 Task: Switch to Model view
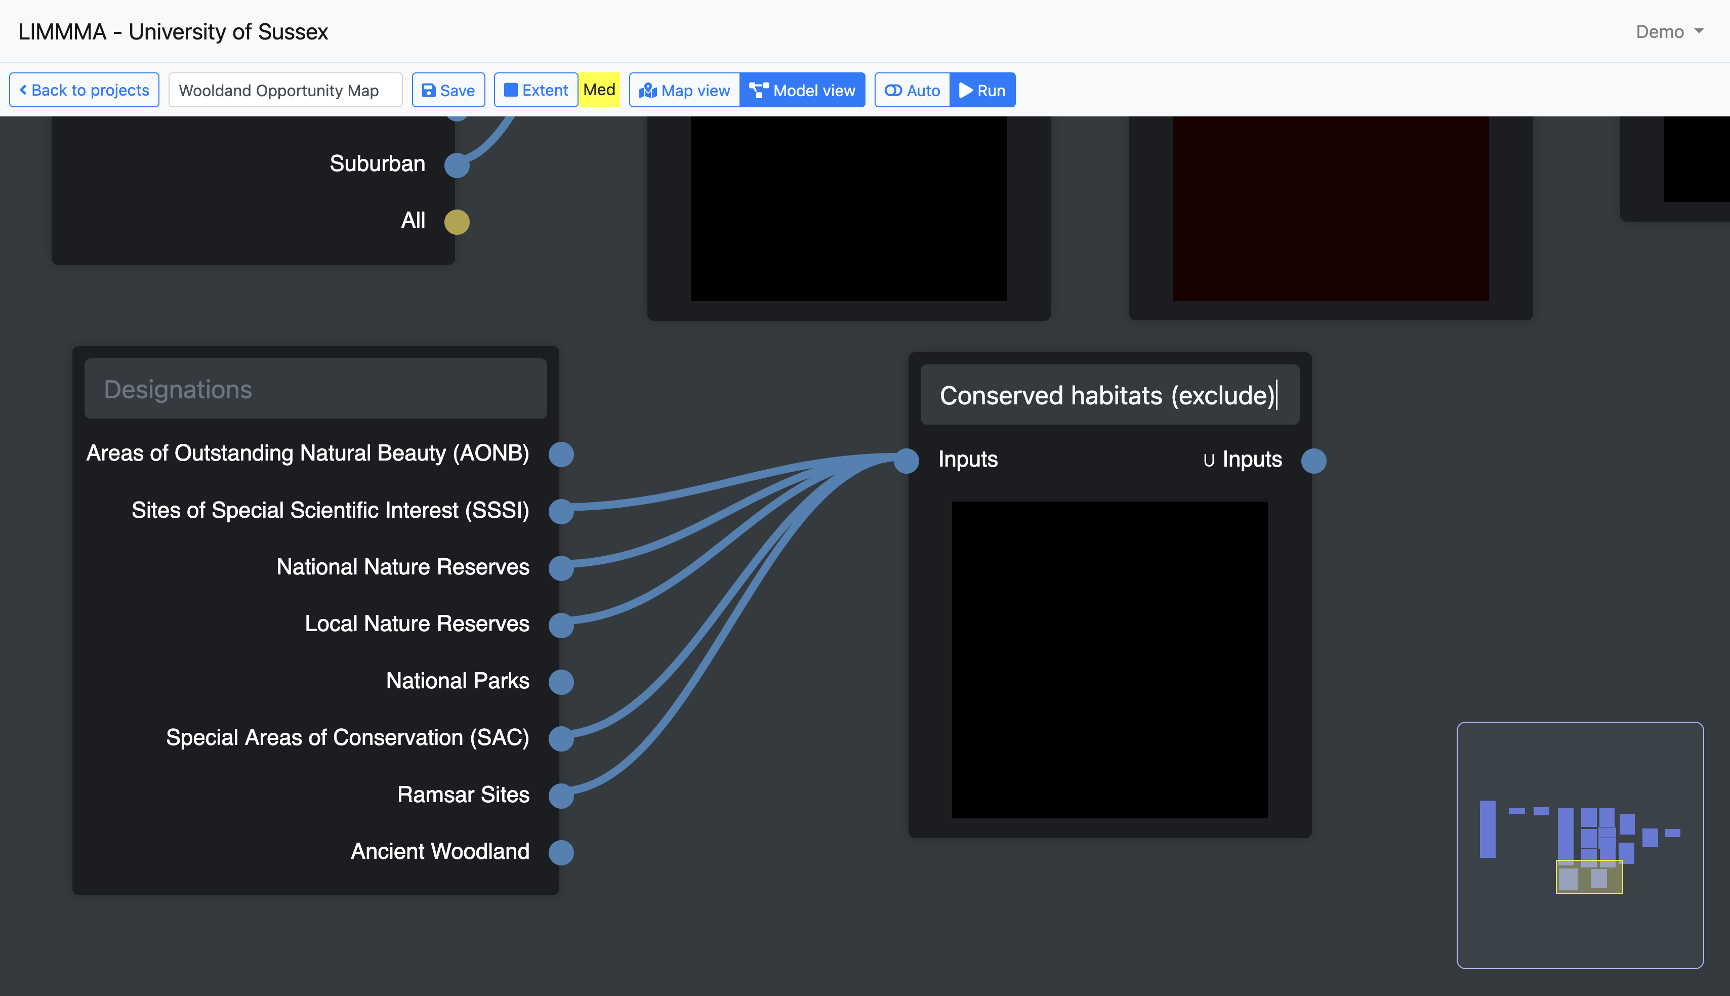point(802,90)
